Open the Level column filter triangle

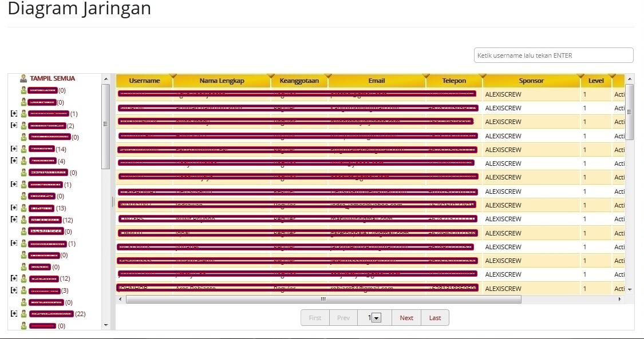(612, 76)
